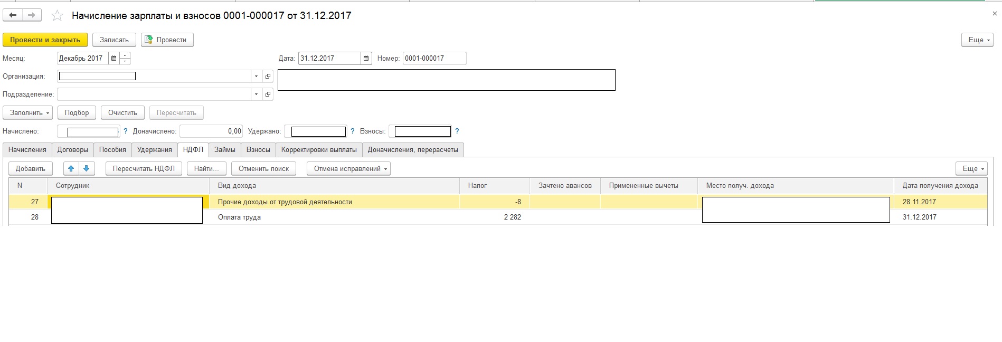Move row down with blue arrow
1002x342 pixels.
point(87,169)
